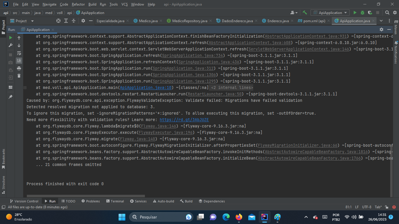
Task: Select opened file in Project view (target icon)
Action: pos(58,21)
